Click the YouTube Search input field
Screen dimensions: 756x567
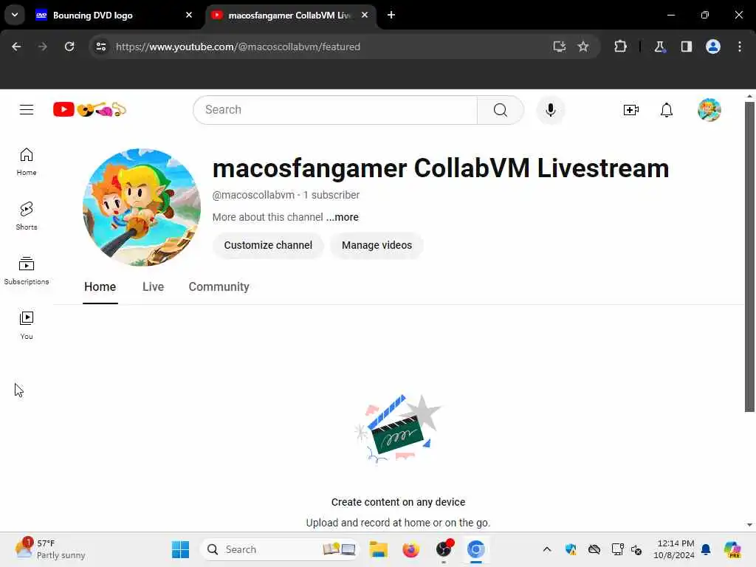coord(335,110)
